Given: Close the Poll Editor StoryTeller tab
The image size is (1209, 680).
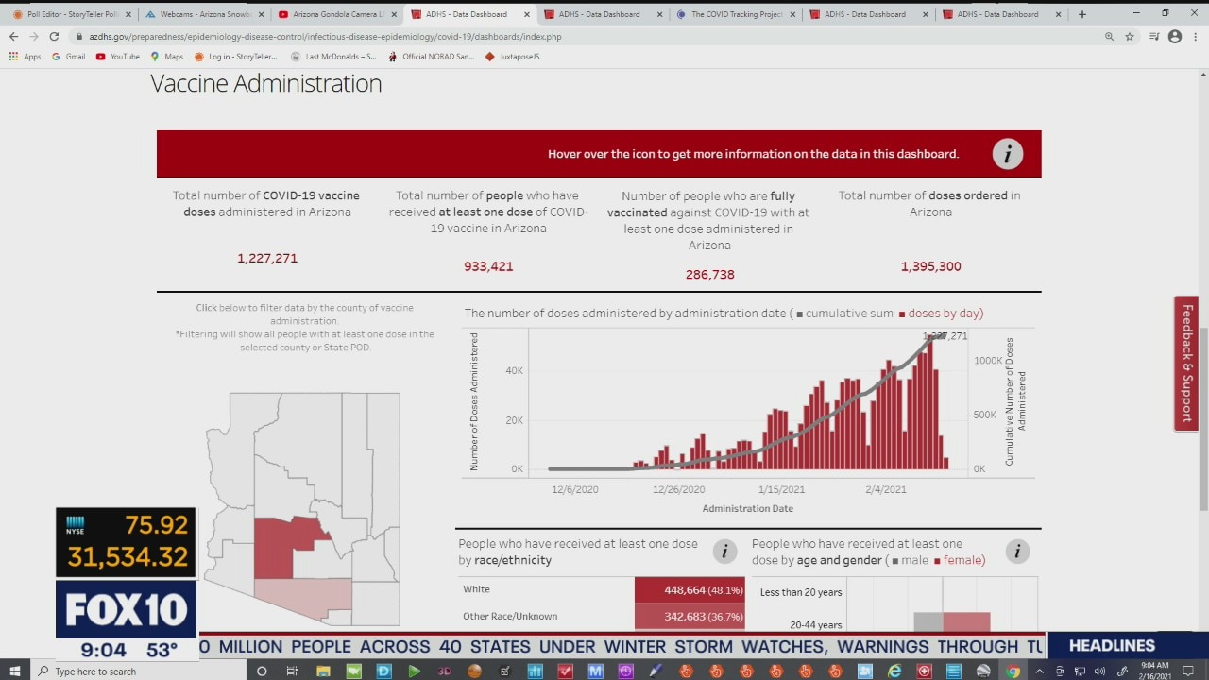Looking at the screenshot, I should (129, 14).
